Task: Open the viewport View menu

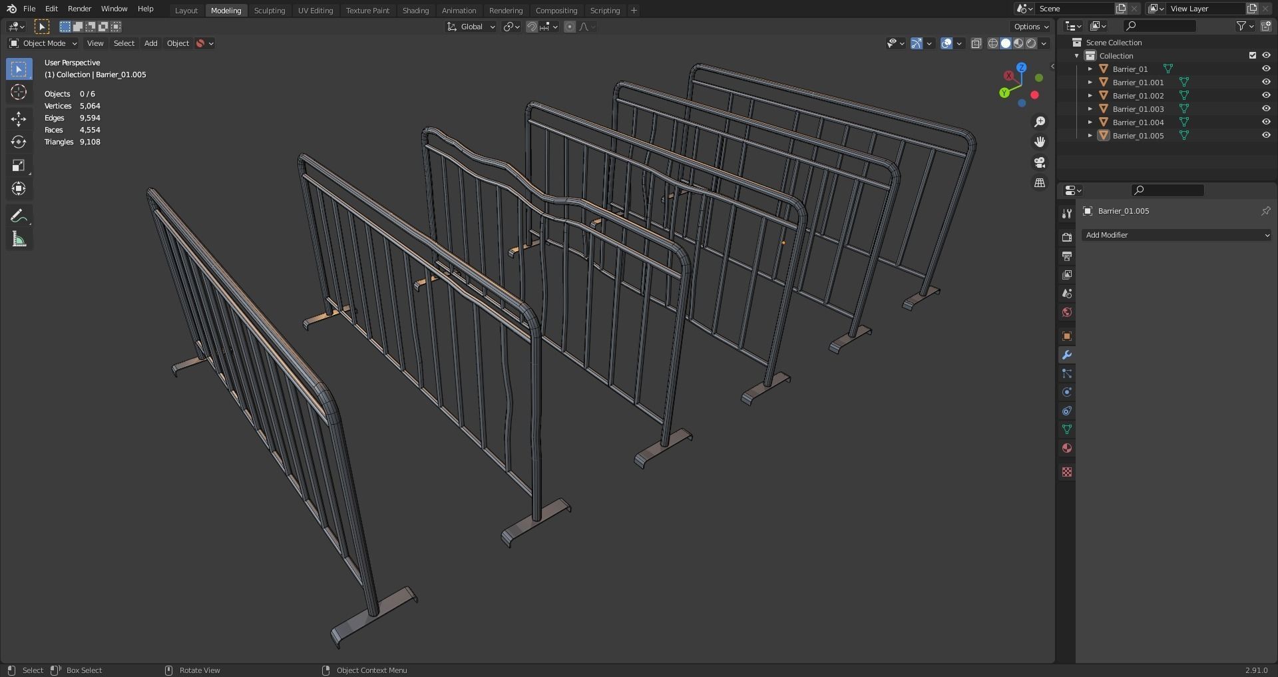Action: (x=95, y=43)
